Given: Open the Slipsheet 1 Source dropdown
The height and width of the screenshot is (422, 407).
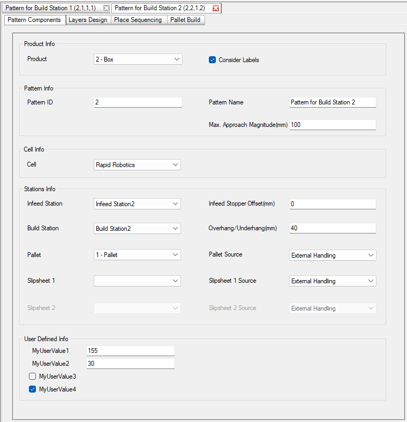Looking at the screenshot, I should pyautogui.click(x=333, y=281).
